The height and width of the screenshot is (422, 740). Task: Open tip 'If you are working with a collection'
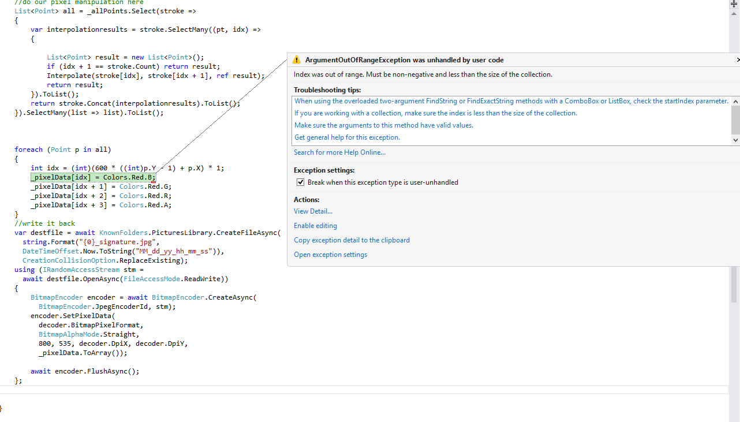pyautogui.click(x=436, y=113)
